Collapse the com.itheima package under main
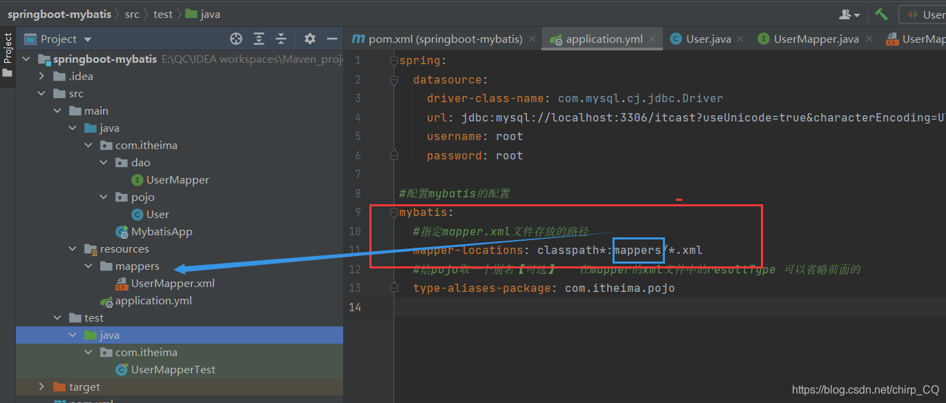The image size is (946, 403). pos(88,145)
